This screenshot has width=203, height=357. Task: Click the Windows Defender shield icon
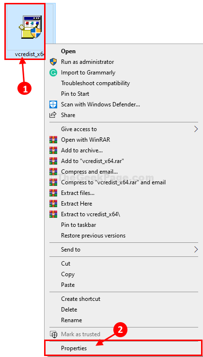[53, 104]
